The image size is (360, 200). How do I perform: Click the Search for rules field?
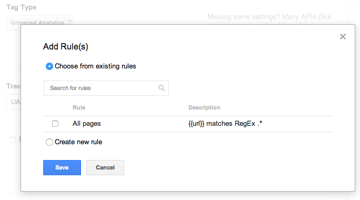[x=106, y=88]
